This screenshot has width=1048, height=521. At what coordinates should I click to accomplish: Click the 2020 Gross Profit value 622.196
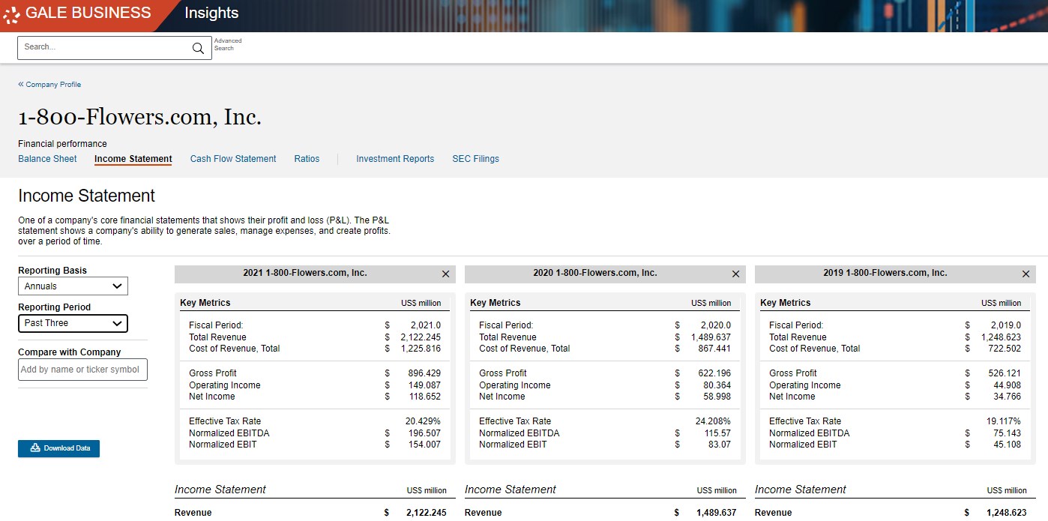[715, 373]
